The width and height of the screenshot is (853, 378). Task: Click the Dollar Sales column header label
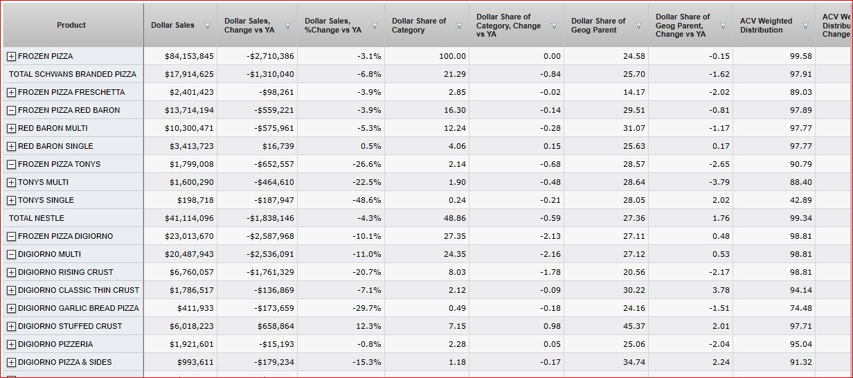[x=173, y=25]
